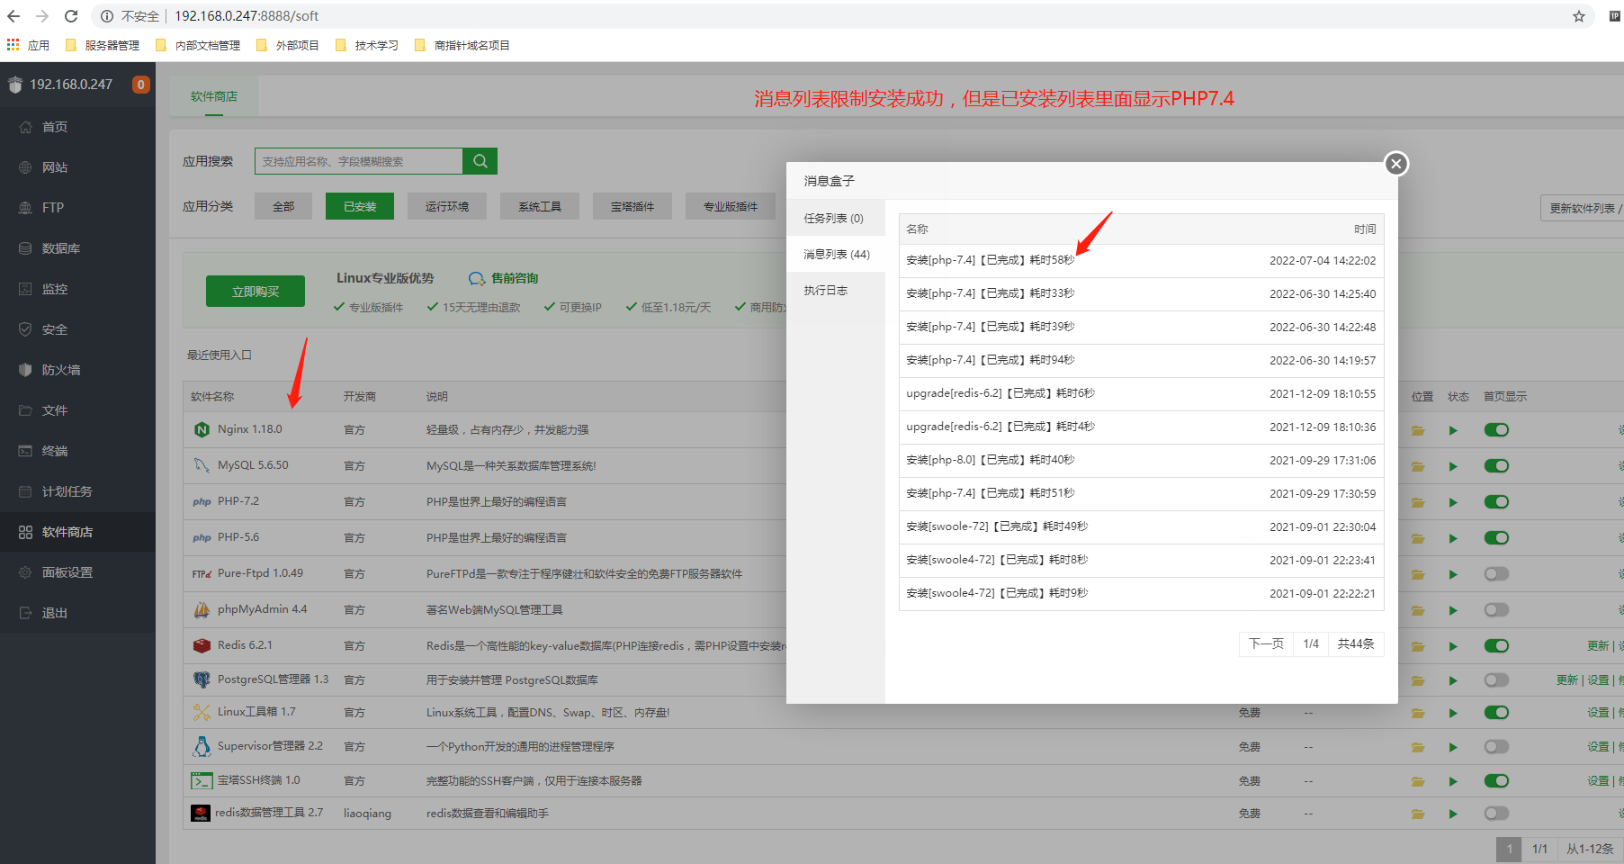
Task: Switch to 消息列表 (44) tab
Action: (x=835, y=254)
